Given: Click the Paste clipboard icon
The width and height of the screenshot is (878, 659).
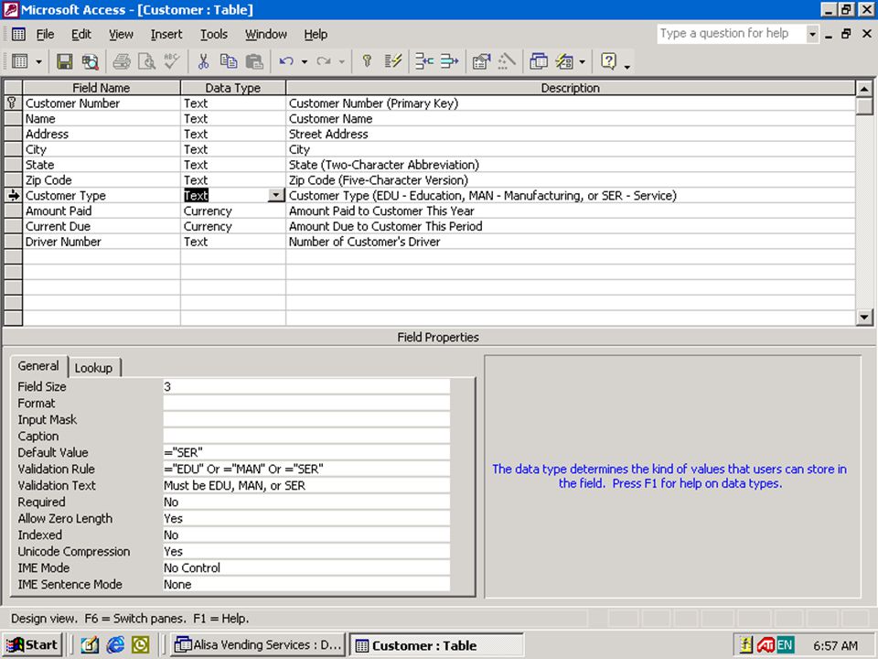Looking at the screenshot, I should click(x=254, y=61).
